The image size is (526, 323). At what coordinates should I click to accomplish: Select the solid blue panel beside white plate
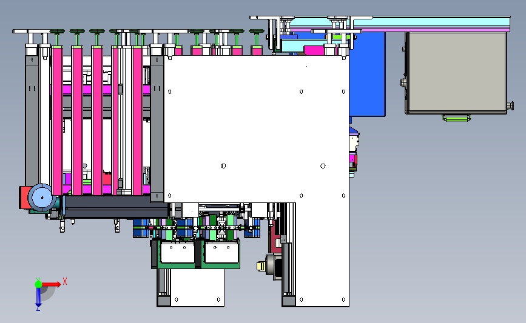(367, 75)
